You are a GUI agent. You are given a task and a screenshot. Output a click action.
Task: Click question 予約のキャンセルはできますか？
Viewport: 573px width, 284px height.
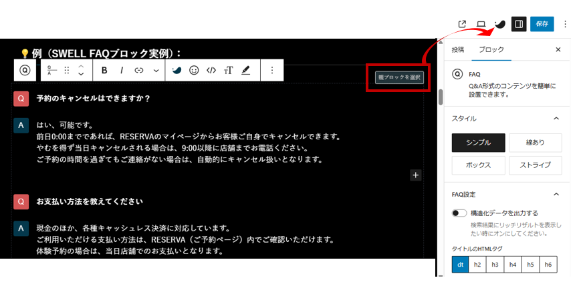[x=93, y=99]
